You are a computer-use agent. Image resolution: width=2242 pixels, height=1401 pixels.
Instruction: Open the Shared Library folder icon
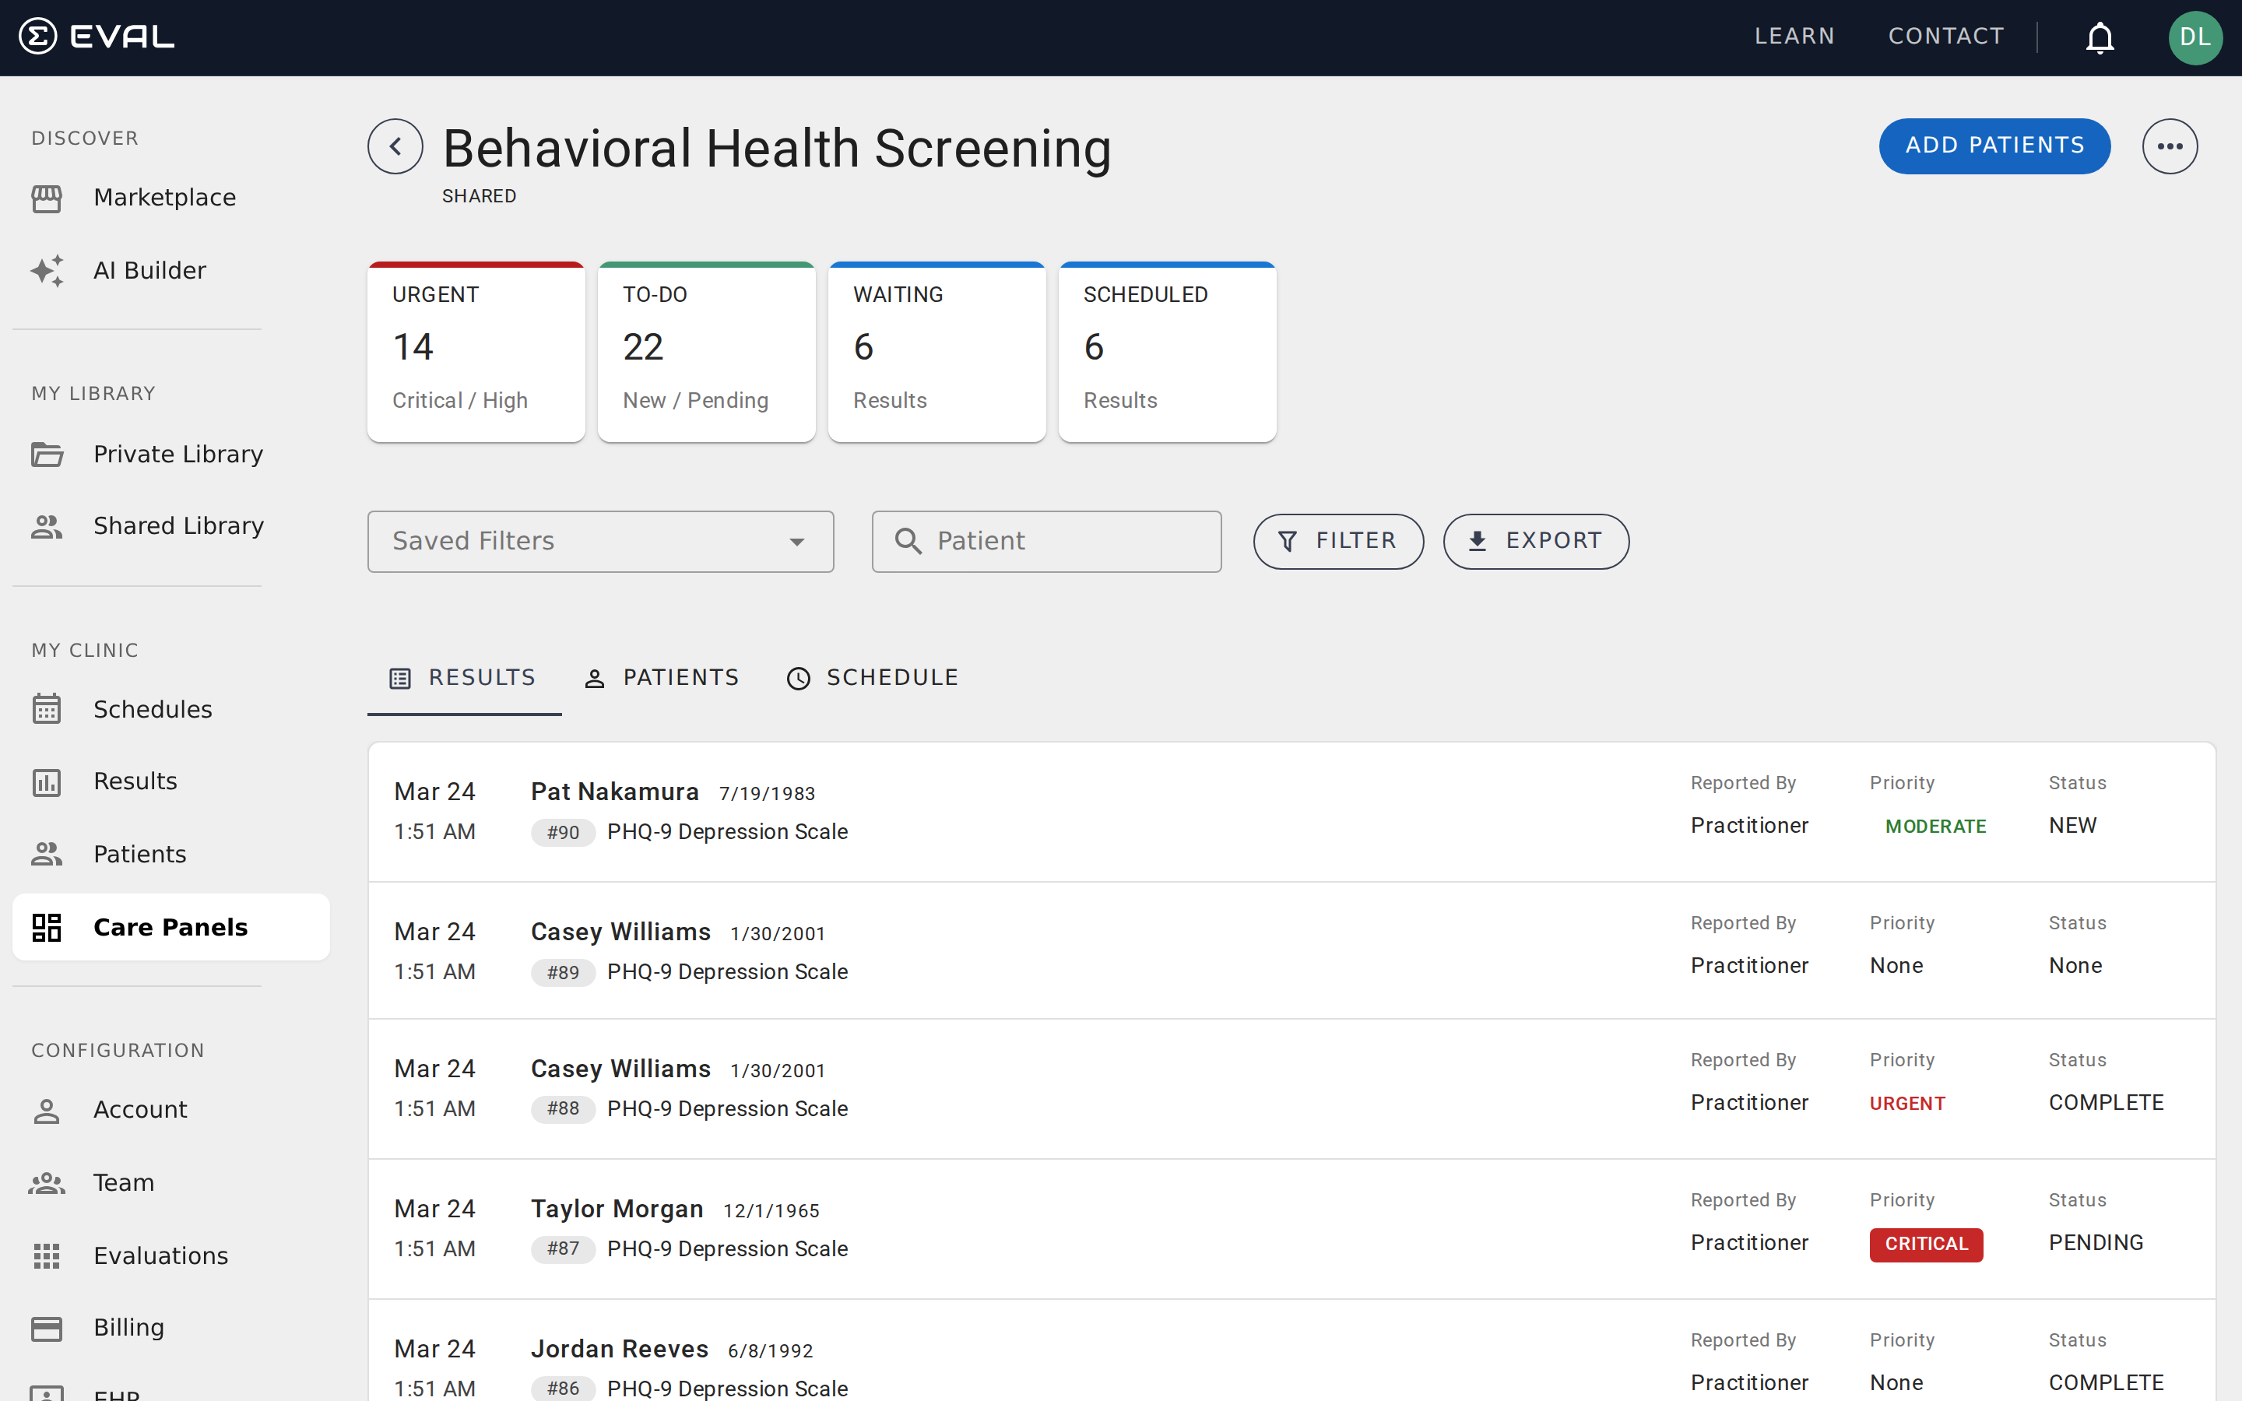(47, 525)
